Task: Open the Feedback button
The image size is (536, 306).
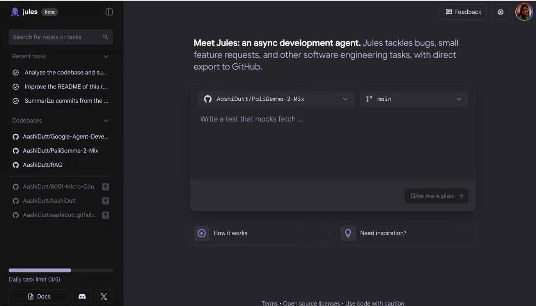Action: click(x=463, y=12)
